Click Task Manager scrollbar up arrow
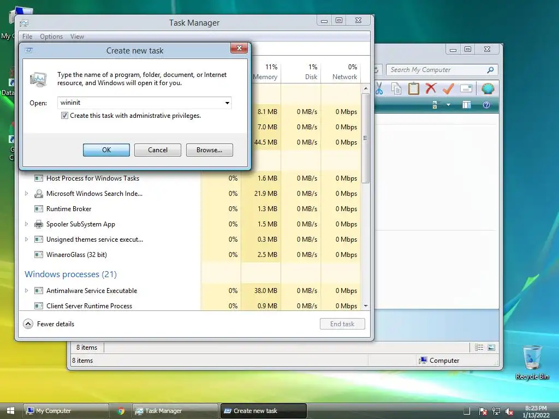This screenshot has width=559, height=419. coord(365,88)
